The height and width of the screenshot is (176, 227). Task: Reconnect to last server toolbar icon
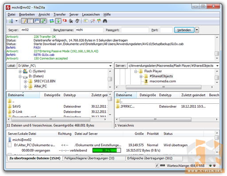pos(77,21)
